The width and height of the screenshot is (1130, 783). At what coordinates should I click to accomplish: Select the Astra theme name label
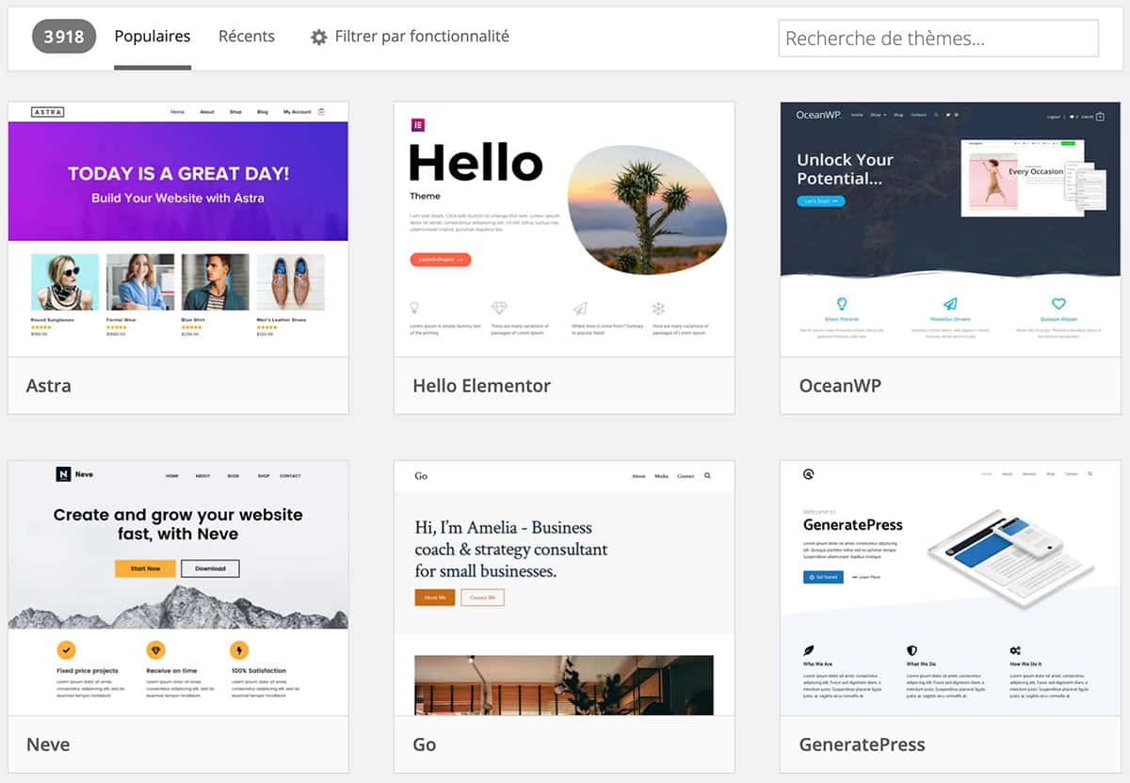click(49, 386)
